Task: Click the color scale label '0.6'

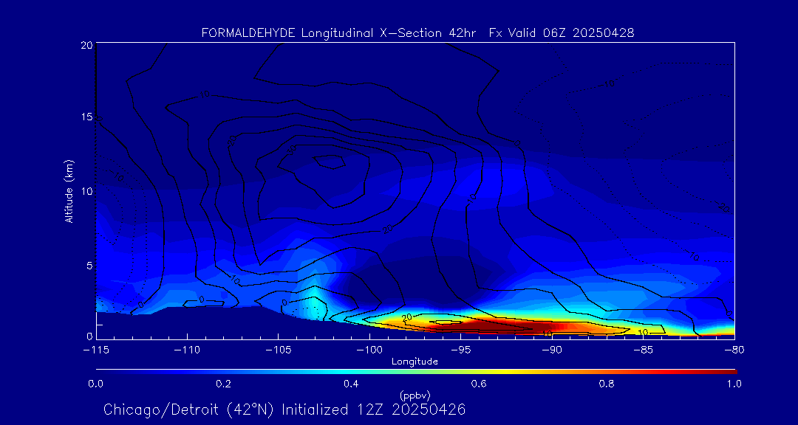Action: click(x=479, y=384)
